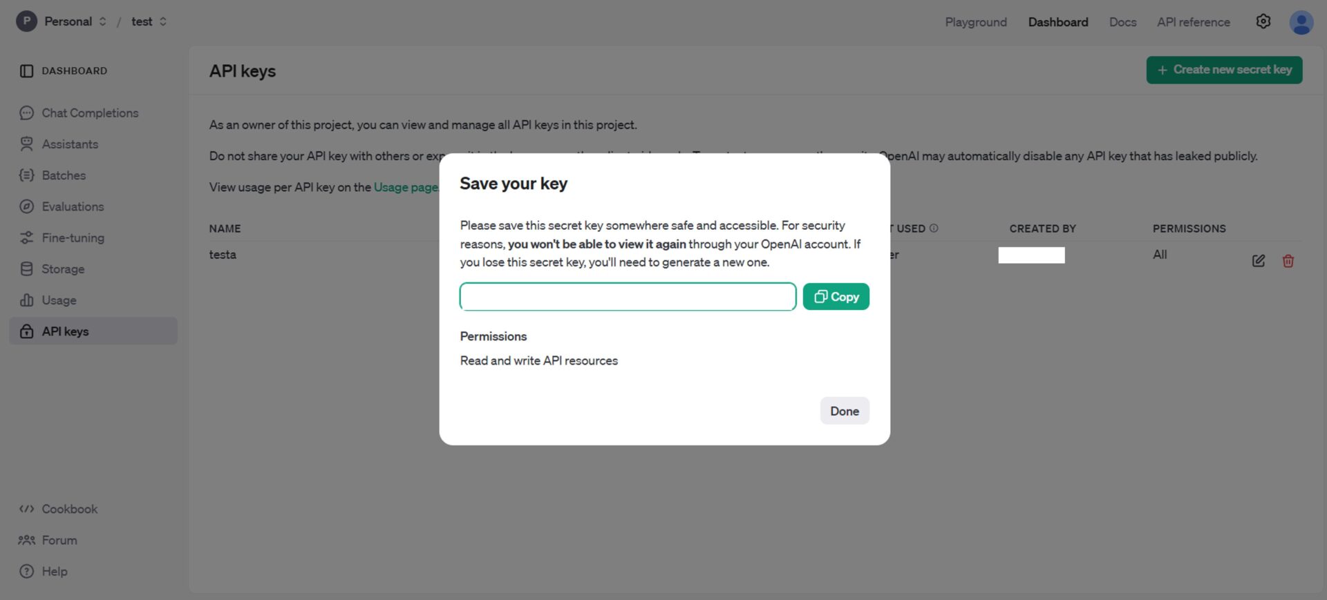Click the edit pencil icon for testa key

pyautogui.click(x=1258, y=261)
